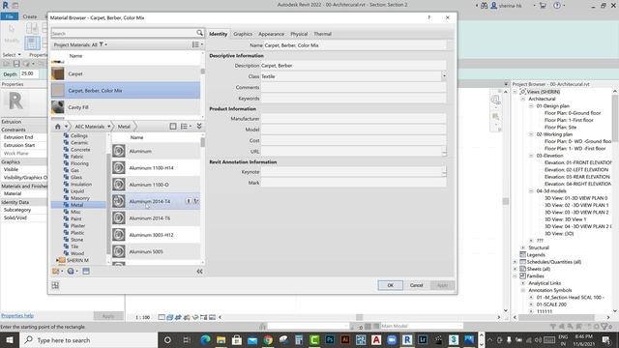Open the library list view options dropdown

[x=186, y=127]
